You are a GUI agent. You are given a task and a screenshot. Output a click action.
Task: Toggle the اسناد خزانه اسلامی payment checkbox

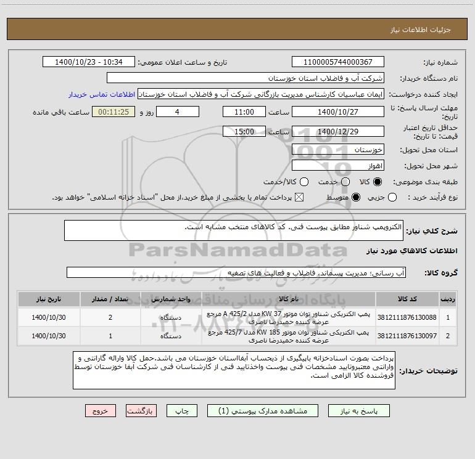[x=299, y=197]
